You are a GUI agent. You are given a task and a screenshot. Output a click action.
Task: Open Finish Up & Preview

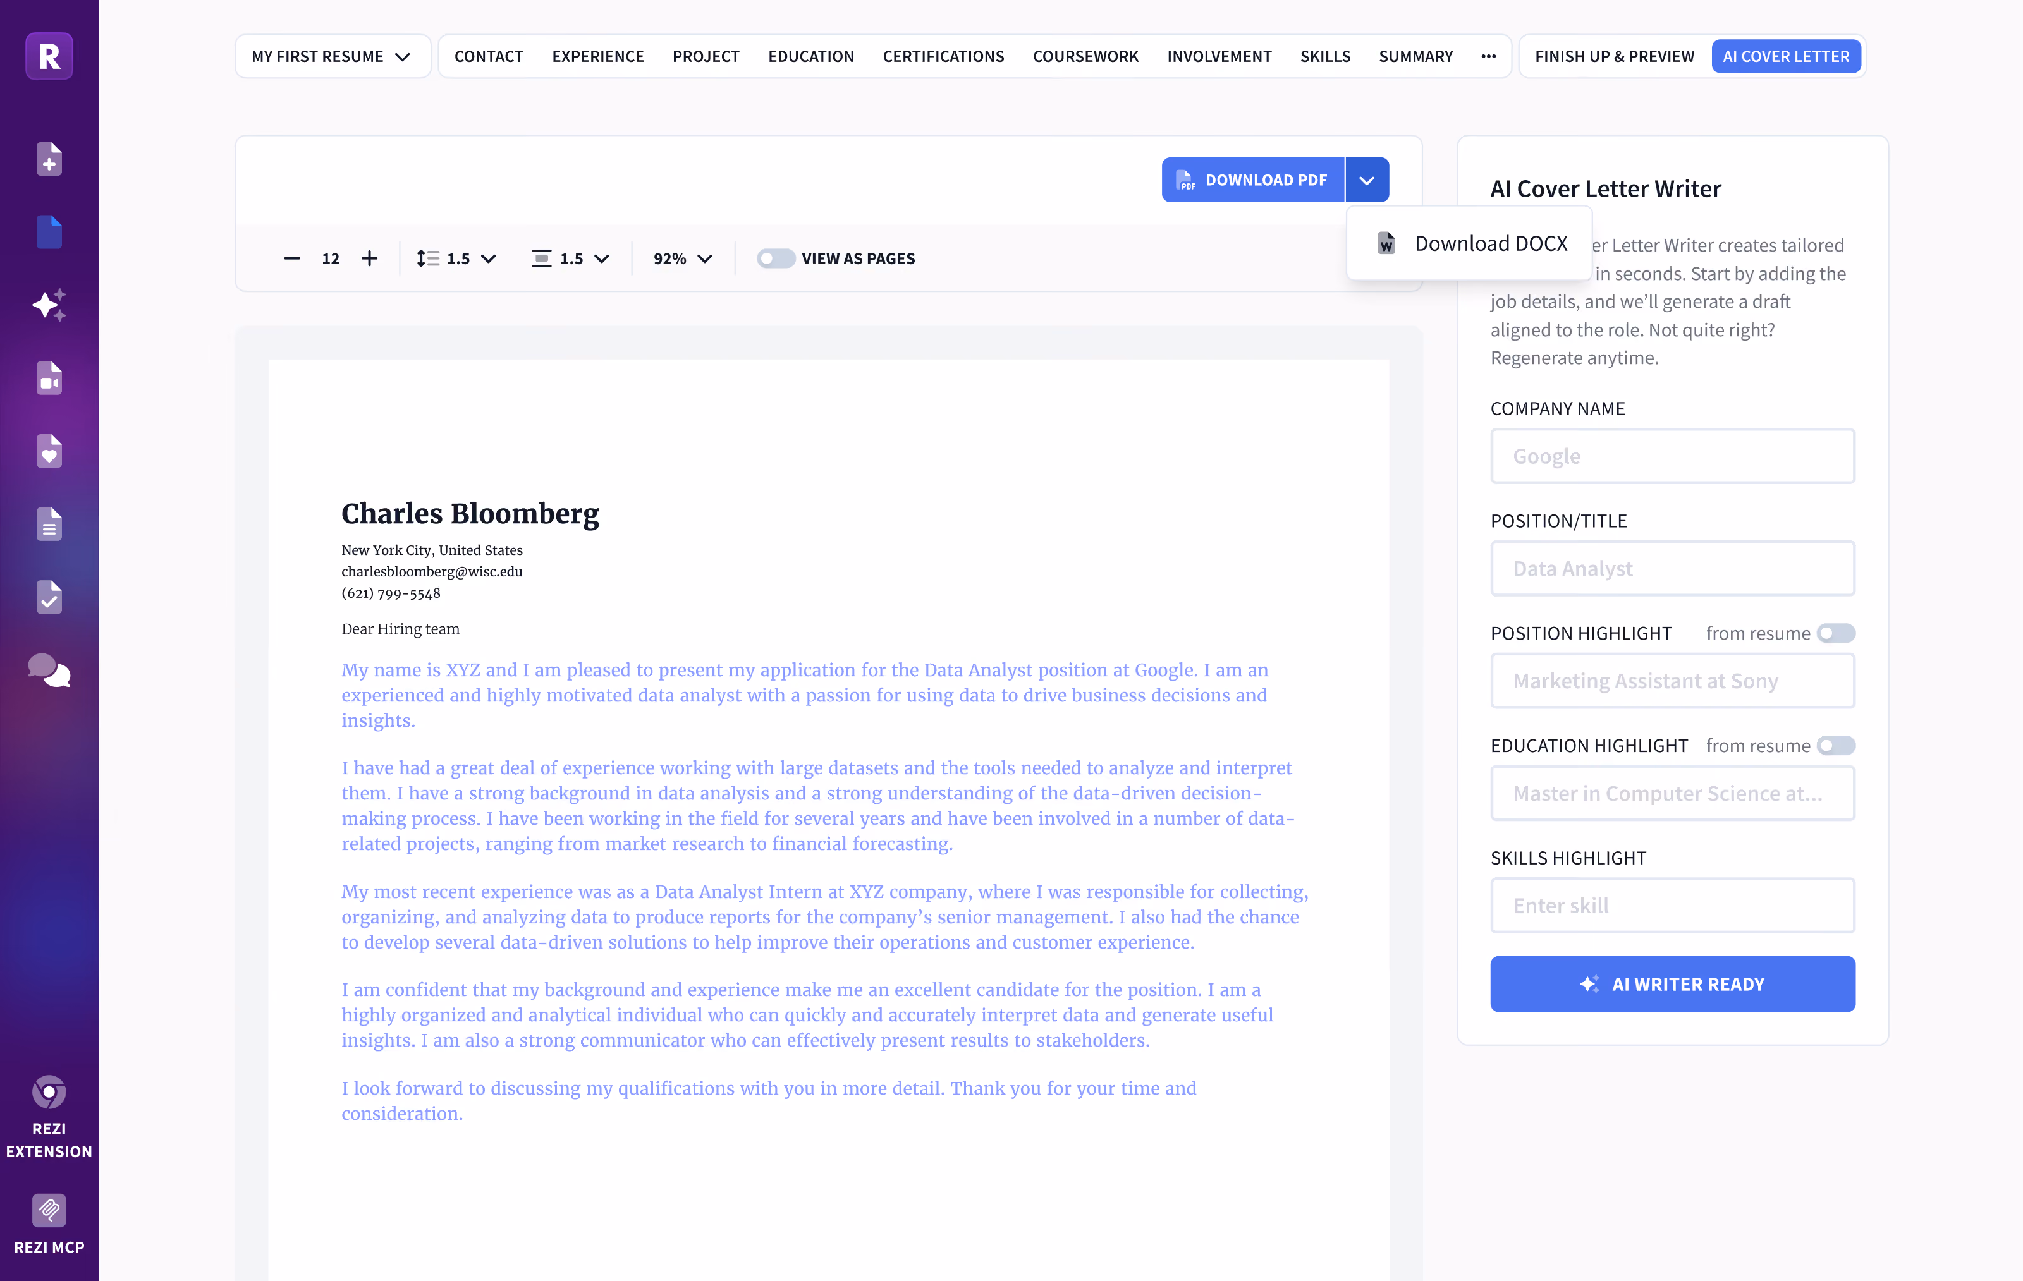tap(1614, 56)
